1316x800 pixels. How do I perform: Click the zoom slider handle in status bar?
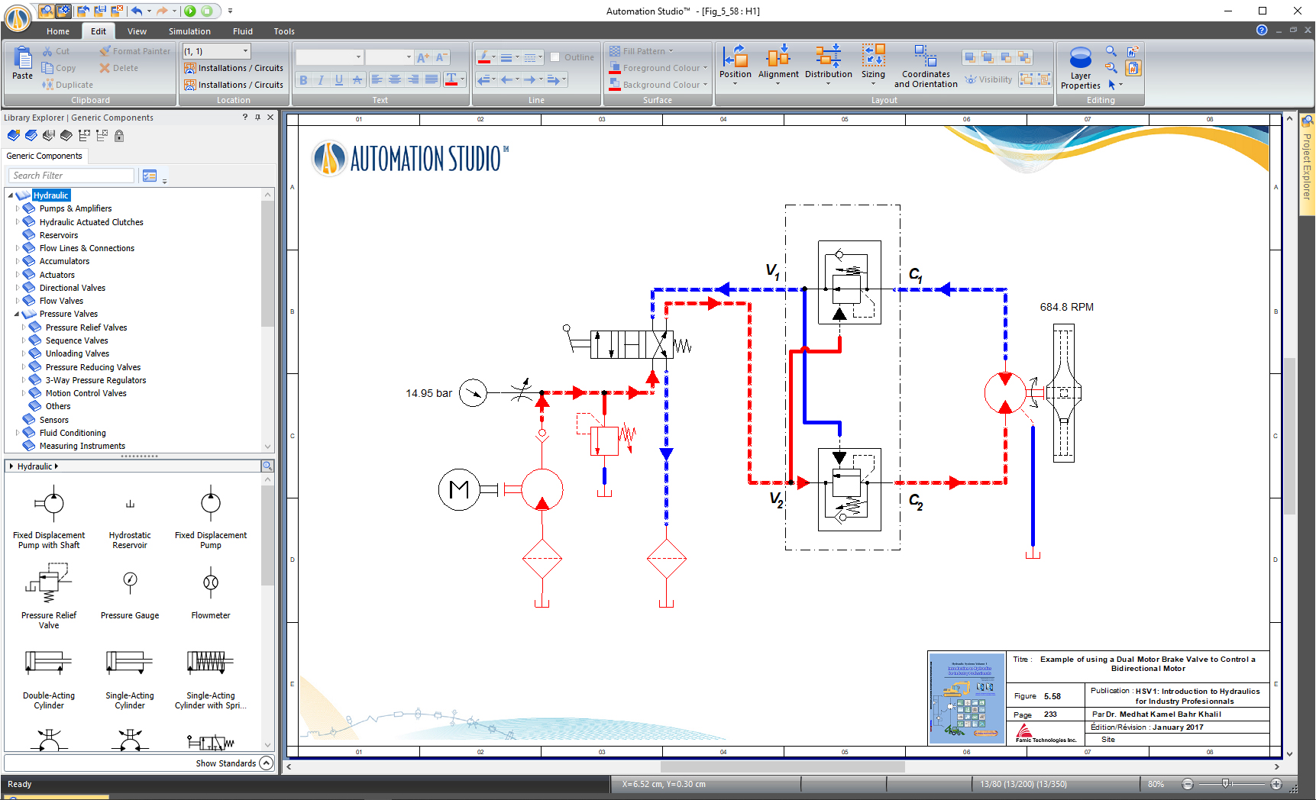[x=1225, y=784]
